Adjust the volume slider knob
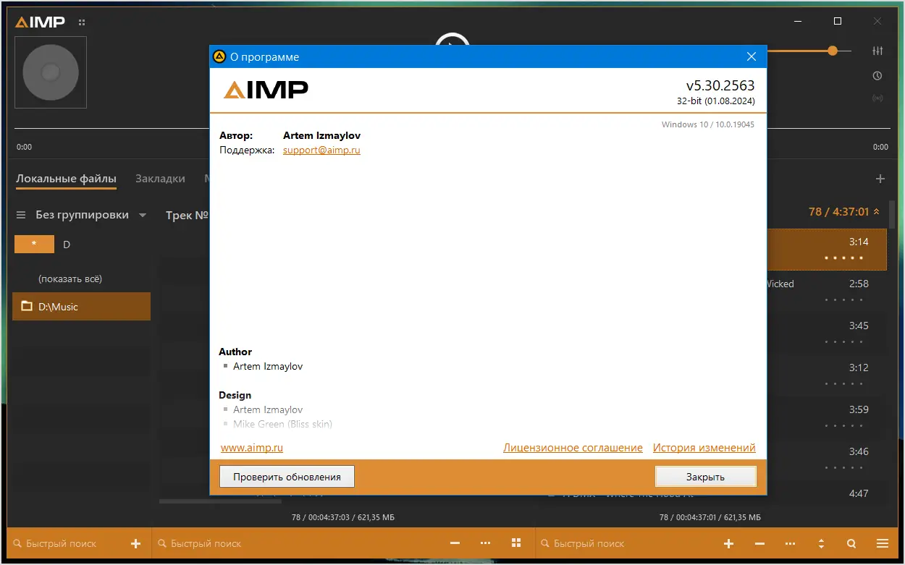 point(833,51)
